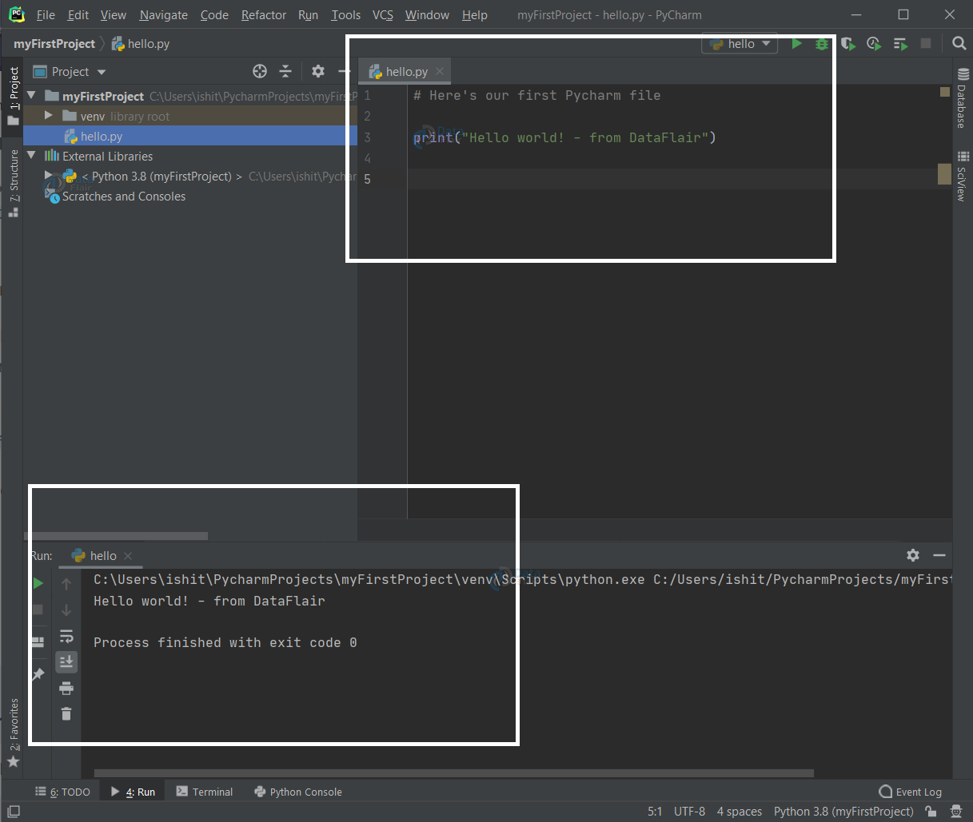Screen dimensions: 973x822
Task: Print console output using printer icon
Action: click(x=66, y=688)
